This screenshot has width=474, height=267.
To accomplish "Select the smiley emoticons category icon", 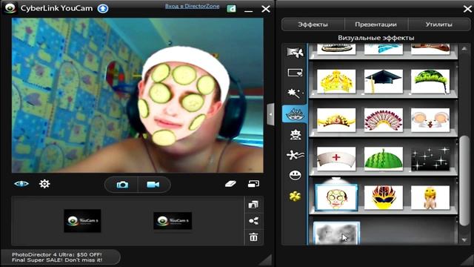I will (295, 175).
